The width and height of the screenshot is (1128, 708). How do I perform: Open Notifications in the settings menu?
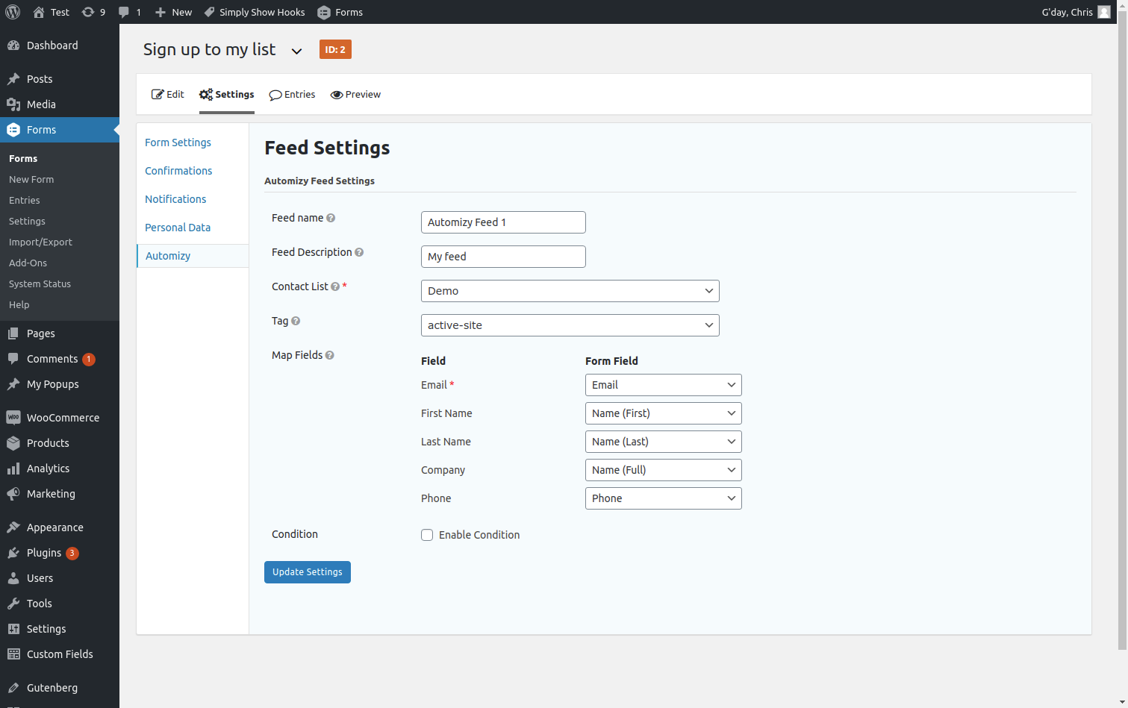coord(175,199)
